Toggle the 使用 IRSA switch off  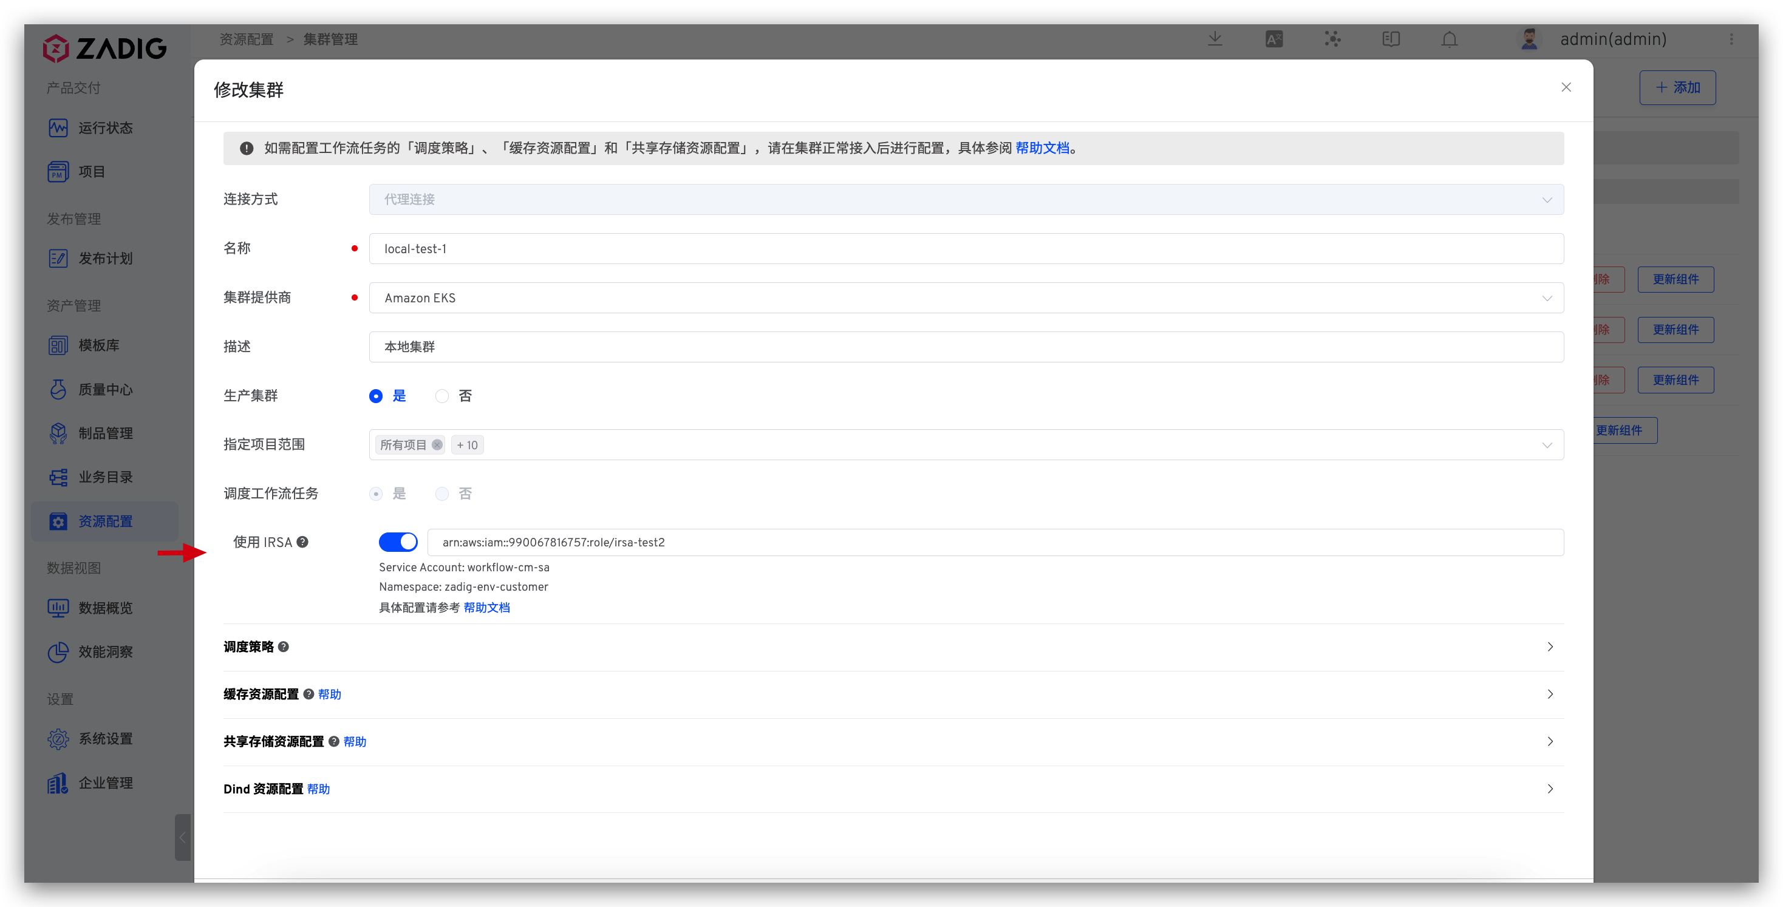click(x=398, y=542)
